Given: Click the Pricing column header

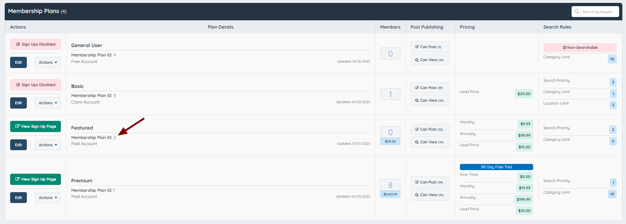Looking at the screenshot, I should click(x=467, y=27).
